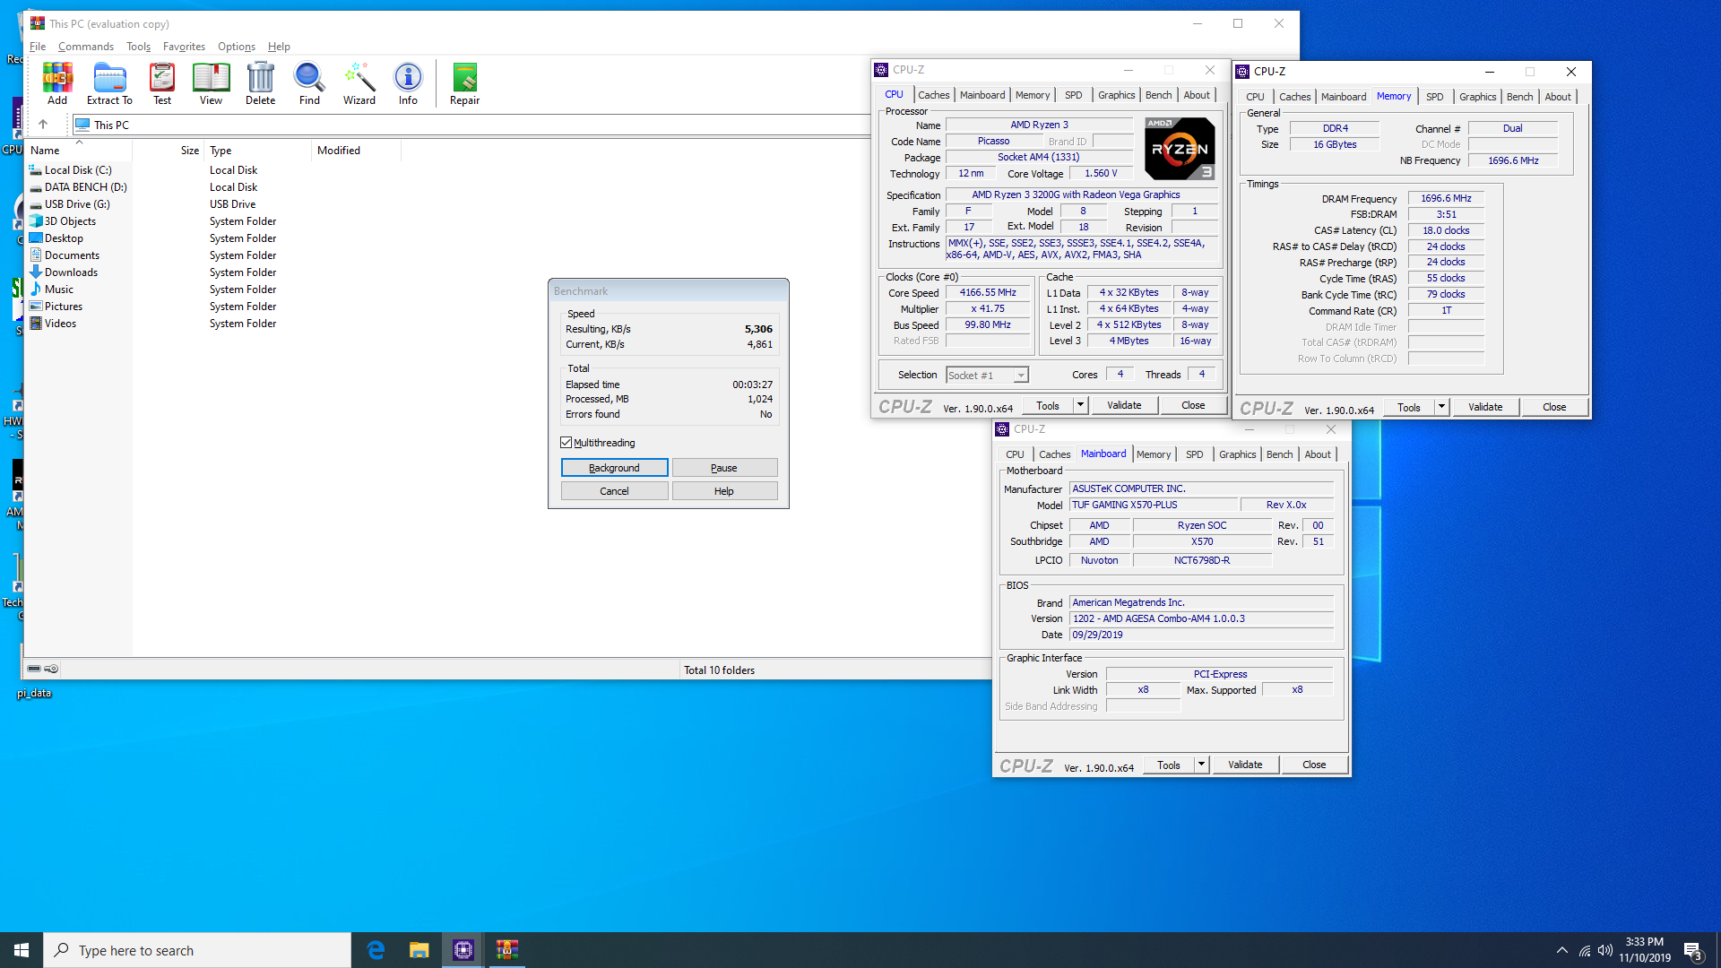
Task: Select Local Disk (C:) entry
Action: (78, 170)
